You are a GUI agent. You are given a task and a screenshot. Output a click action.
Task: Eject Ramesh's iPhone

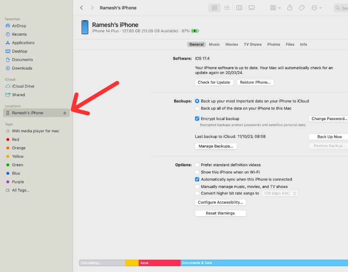[64, 113]
